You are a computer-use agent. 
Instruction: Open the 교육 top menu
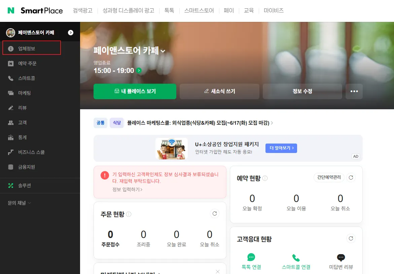tap(249, 10)
